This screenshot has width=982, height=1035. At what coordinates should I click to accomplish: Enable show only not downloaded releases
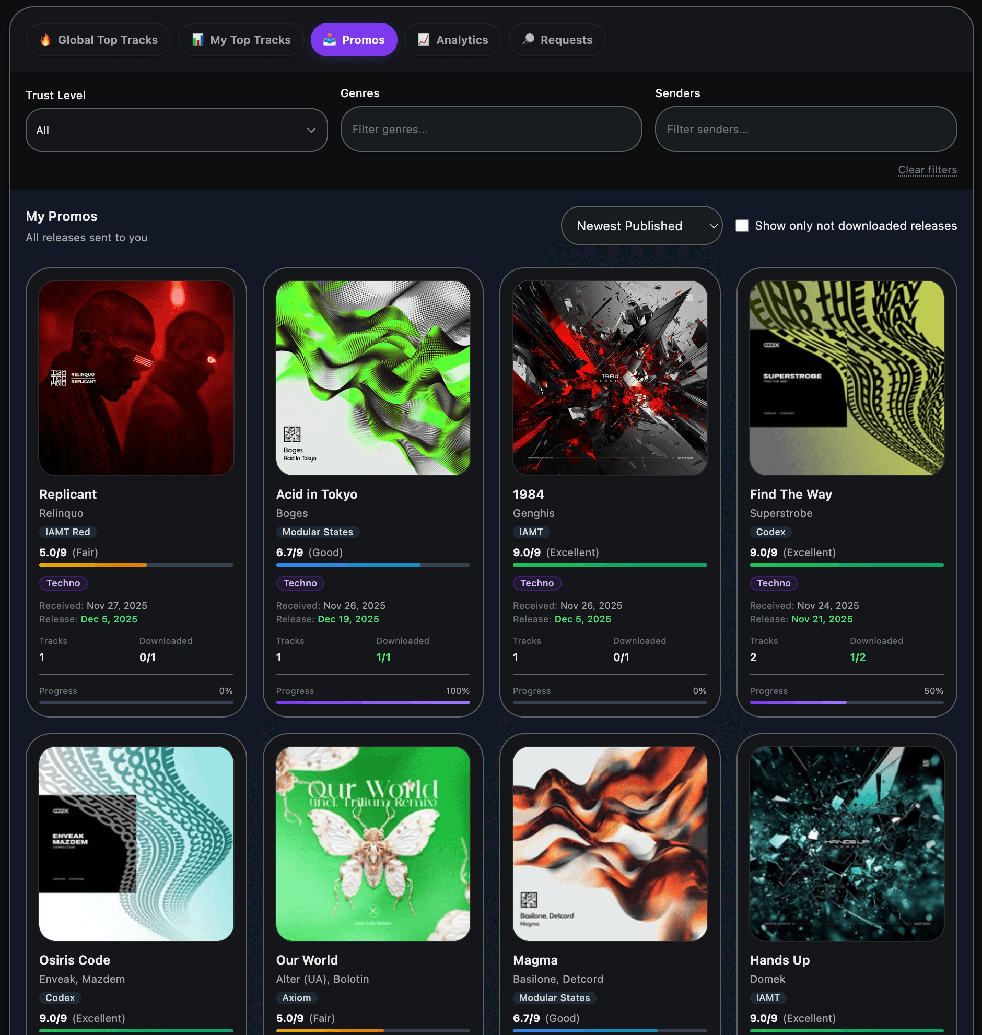tap(742, 226)
